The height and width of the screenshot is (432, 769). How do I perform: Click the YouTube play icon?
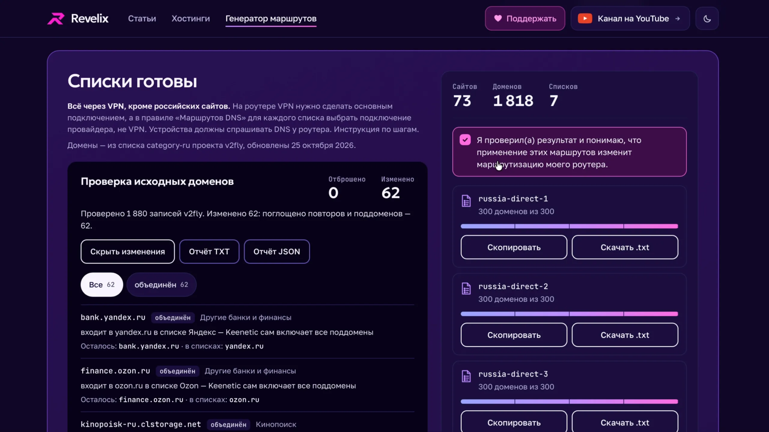[x=585, y=18]
